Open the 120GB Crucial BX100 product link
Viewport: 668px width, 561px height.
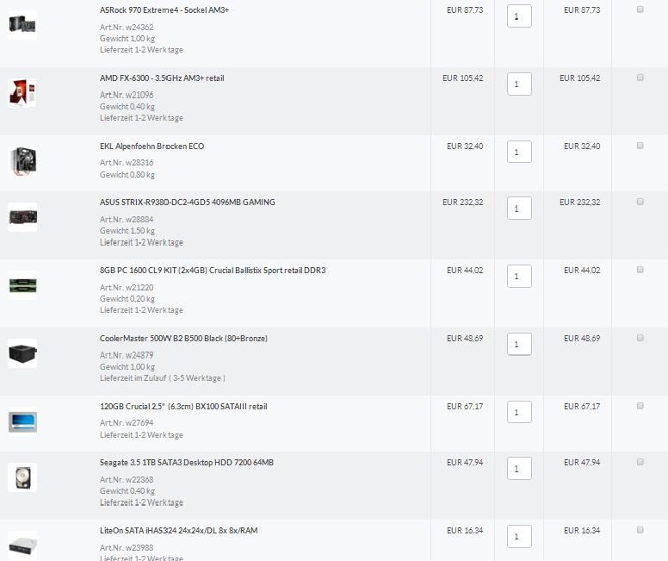pyautogui.click(x=183, y=407)
